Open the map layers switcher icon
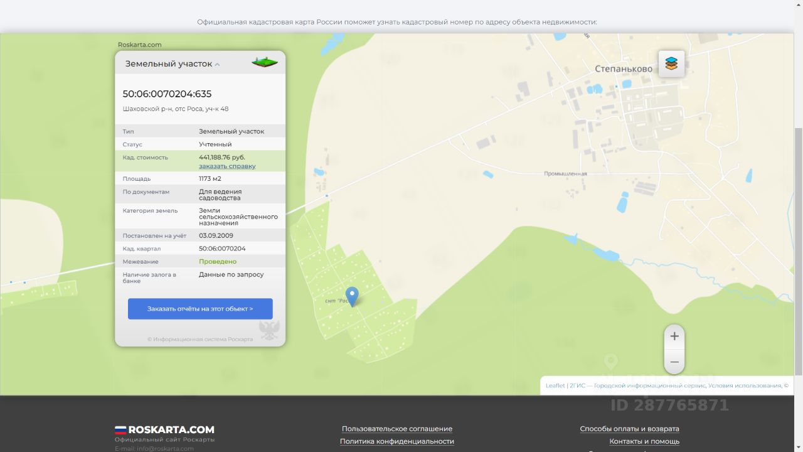 coord(671,63)
